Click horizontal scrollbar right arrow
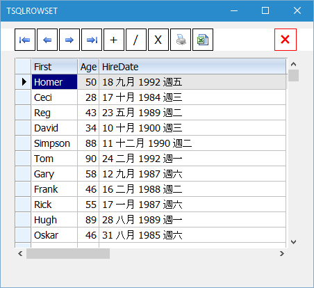 282,253
